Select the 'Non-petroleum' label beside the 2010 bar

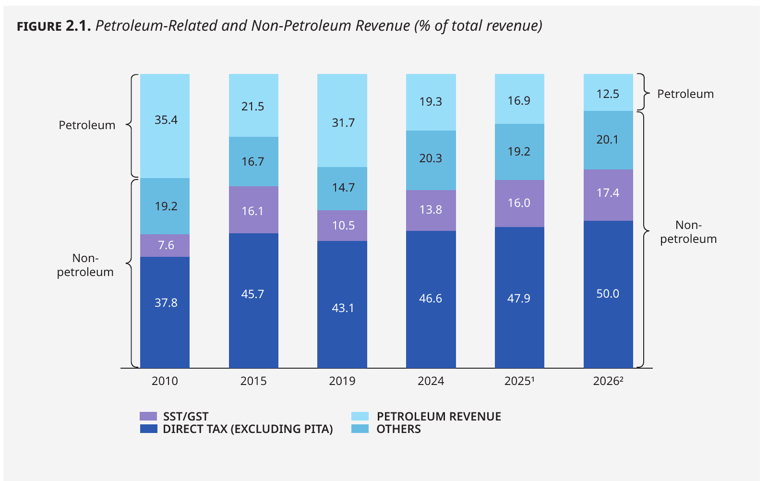85,265
